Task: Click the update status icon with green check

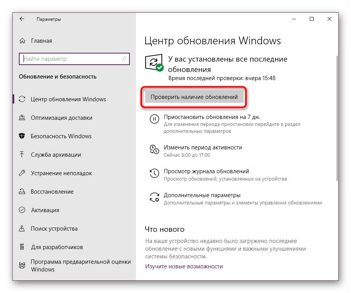Action: coord(154,63)
